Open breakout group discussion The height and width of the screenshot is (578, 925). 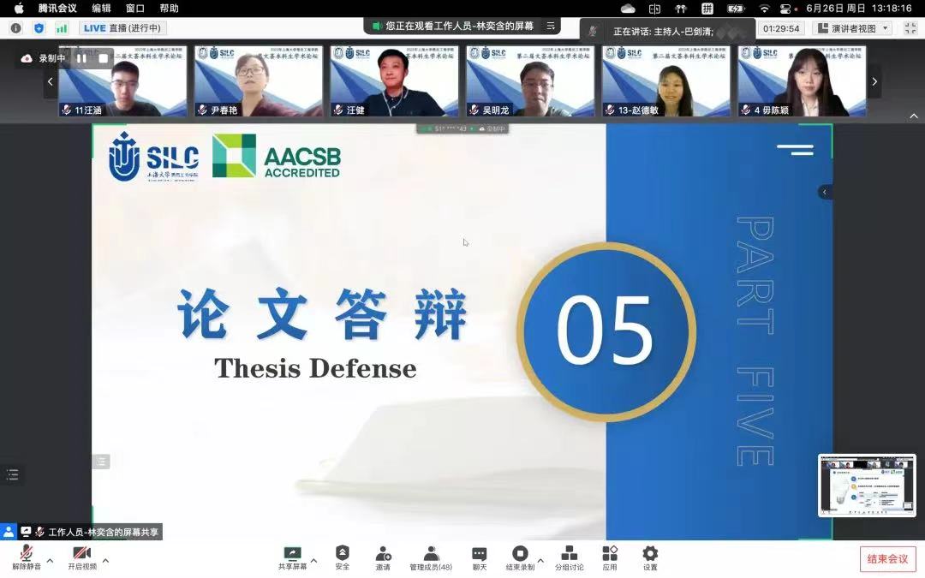(569, 554)
